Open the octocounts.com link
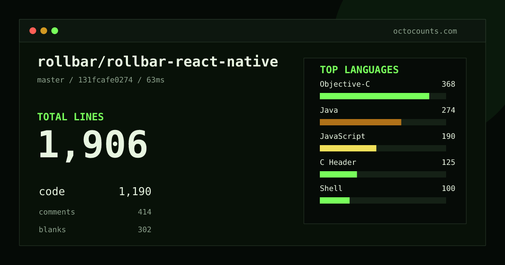This screenshot has height=265, width=505. 425,31
